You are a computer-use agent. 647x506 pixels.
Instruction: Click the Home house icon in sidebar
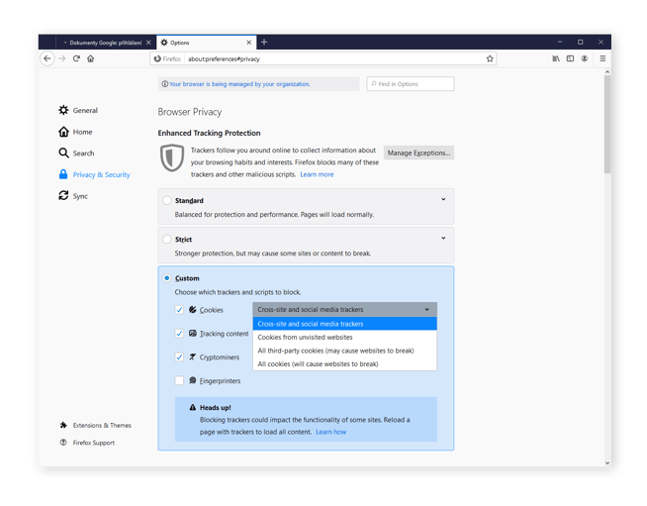point(63,132)
